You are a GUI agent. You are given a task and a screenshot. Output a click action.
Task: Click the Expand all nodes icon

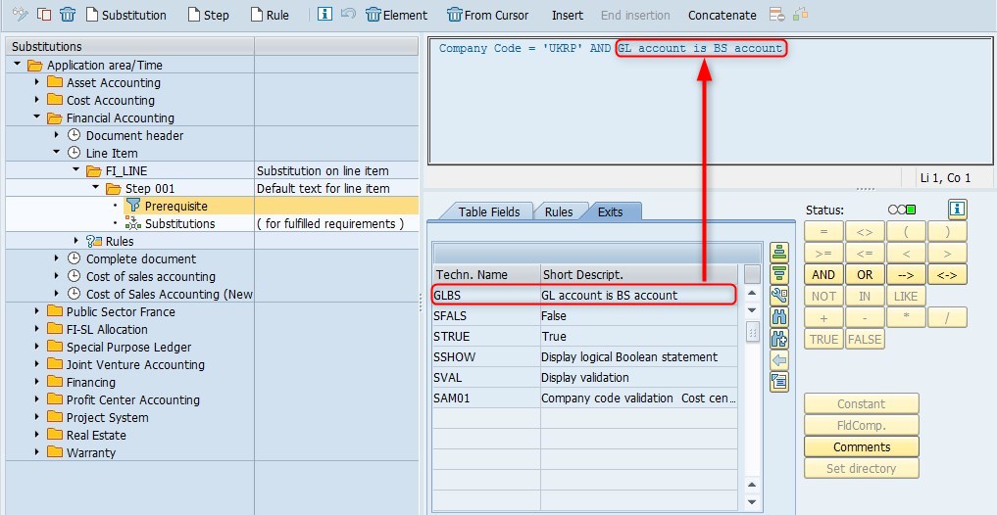(x=779, y=252)
